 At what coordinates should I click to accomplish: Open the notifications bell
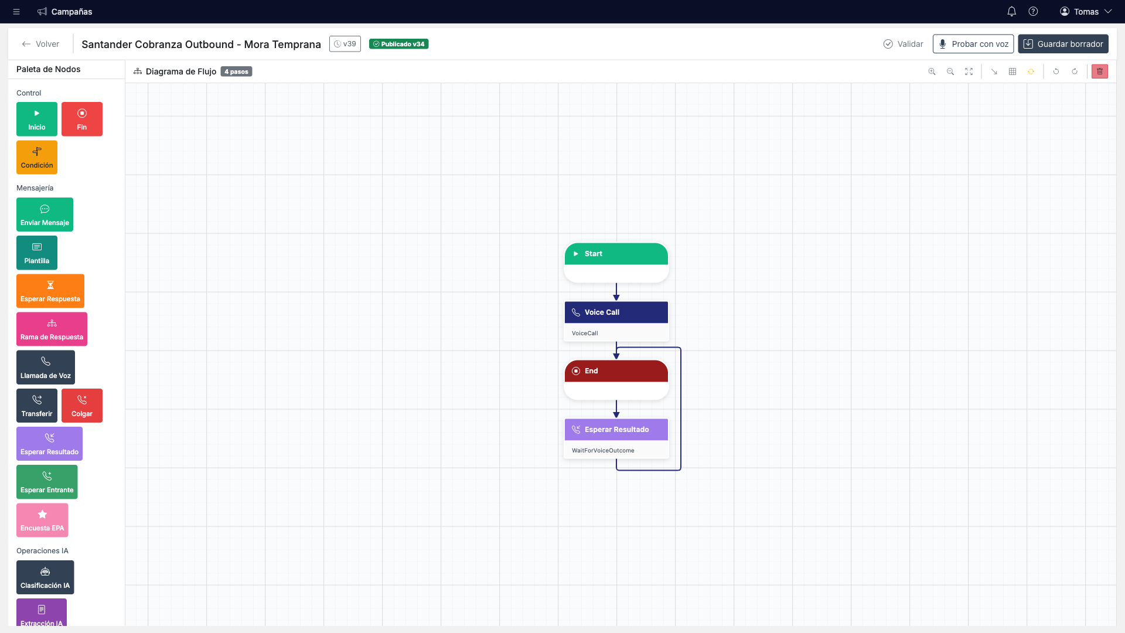pos(1011,12)
